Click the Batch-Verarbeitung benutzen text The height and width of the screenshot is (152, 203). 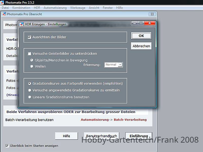pyautogui.click(x=29, y=120)
